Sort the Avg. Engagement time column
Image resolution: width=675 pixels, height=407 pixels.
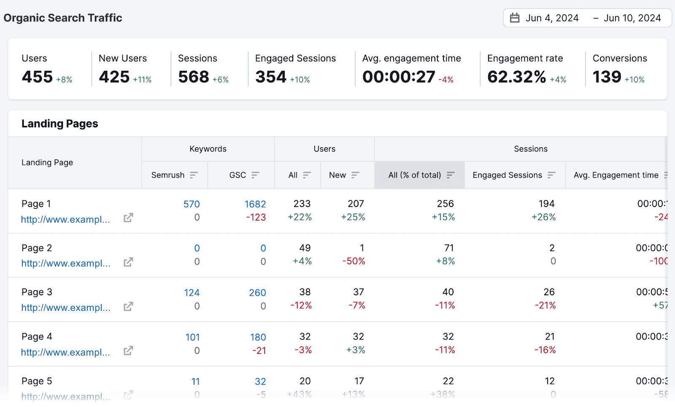[666, 175]
